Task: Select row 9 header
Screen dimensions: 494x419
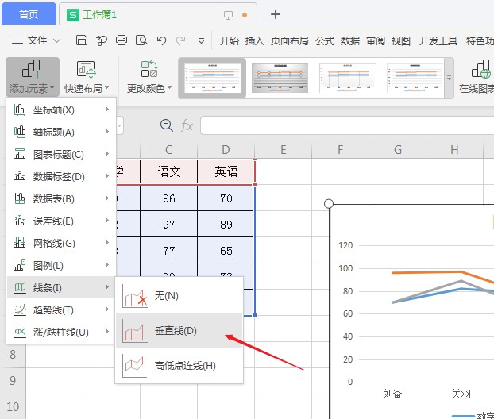Action: [x=13, y=381]
